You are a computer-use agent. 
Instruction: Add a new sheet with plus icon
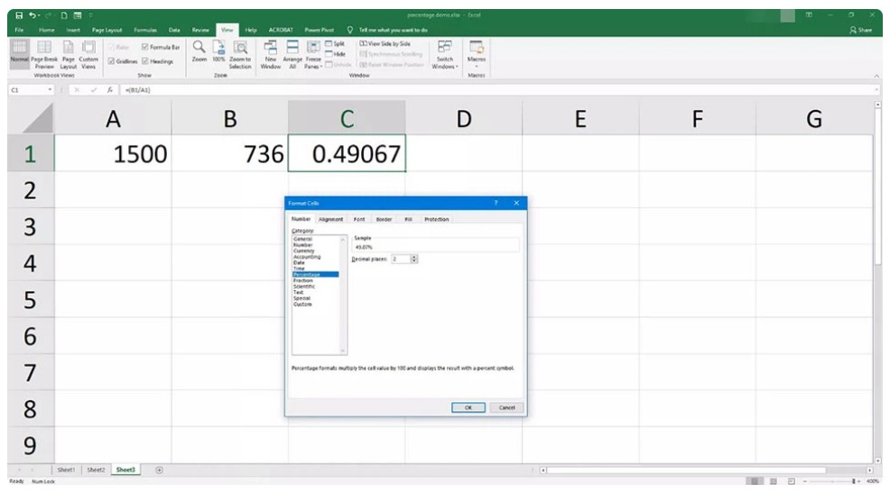(x=159, y=470)
